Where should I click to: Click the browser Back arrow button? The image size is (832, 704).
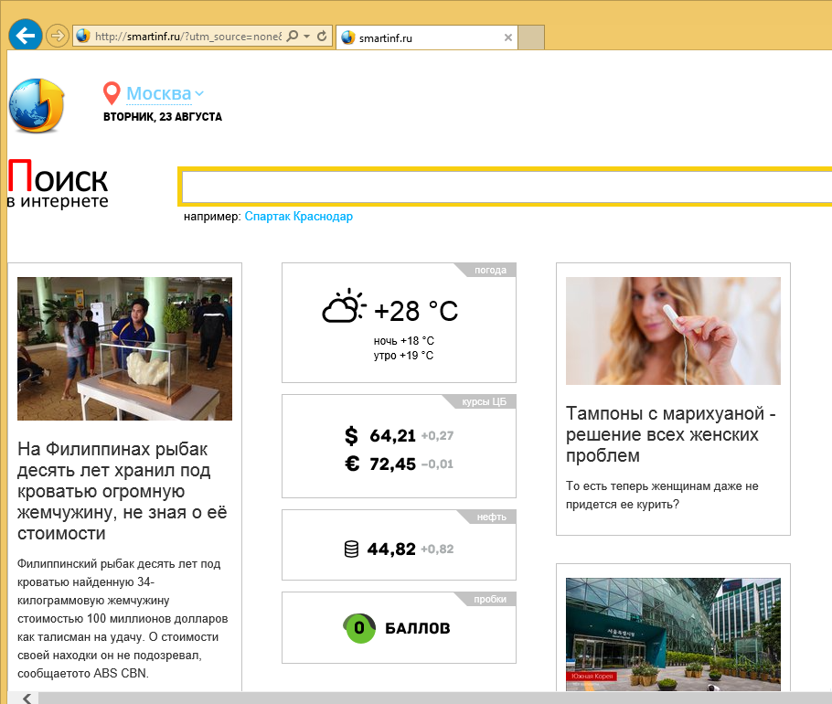[25, 36]
